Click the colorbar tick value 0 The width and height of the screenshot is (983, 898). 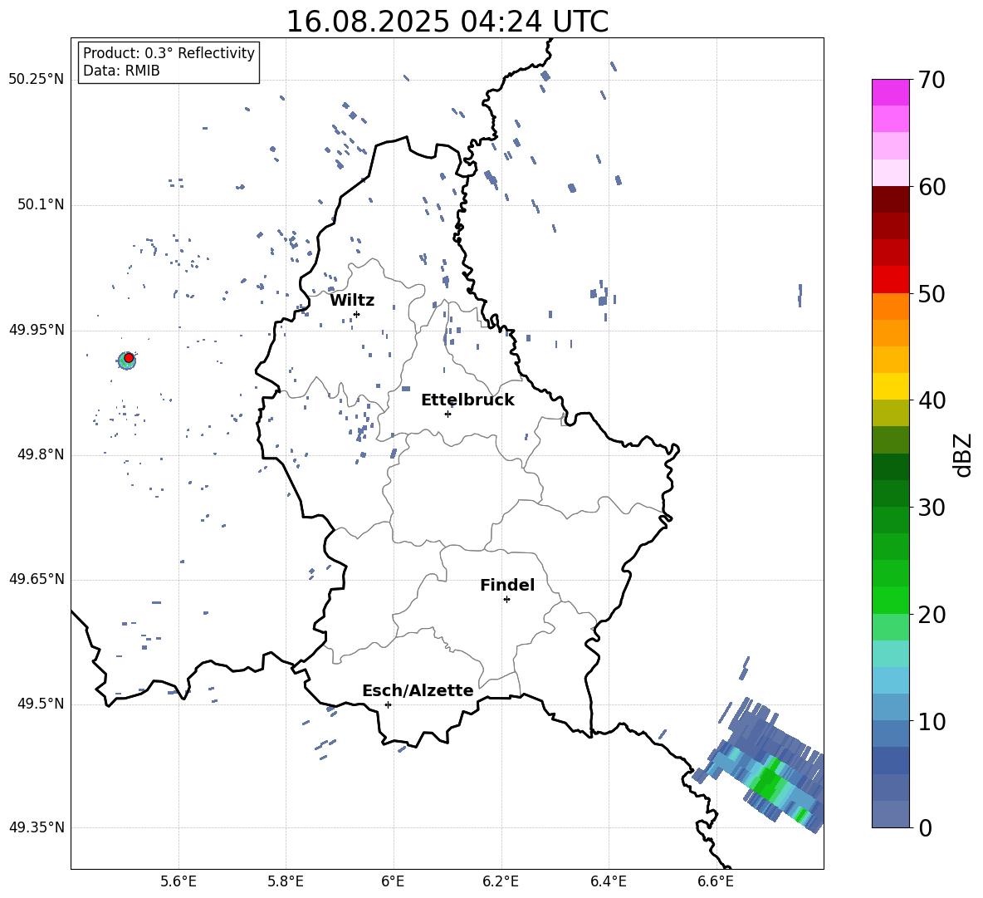[925, 827]
